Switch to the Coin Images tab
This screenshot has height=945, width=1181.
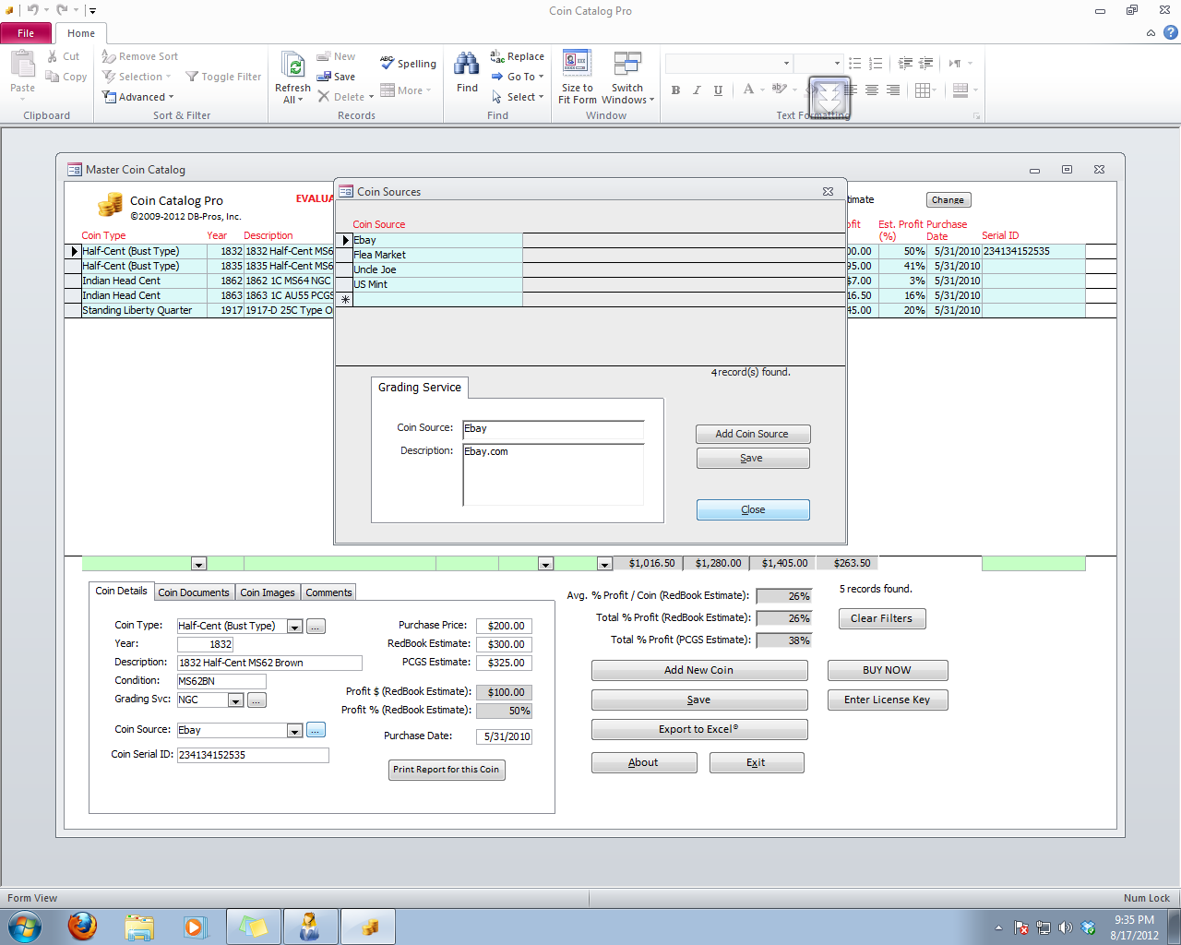pyautogui.click(x=267, y=592)
